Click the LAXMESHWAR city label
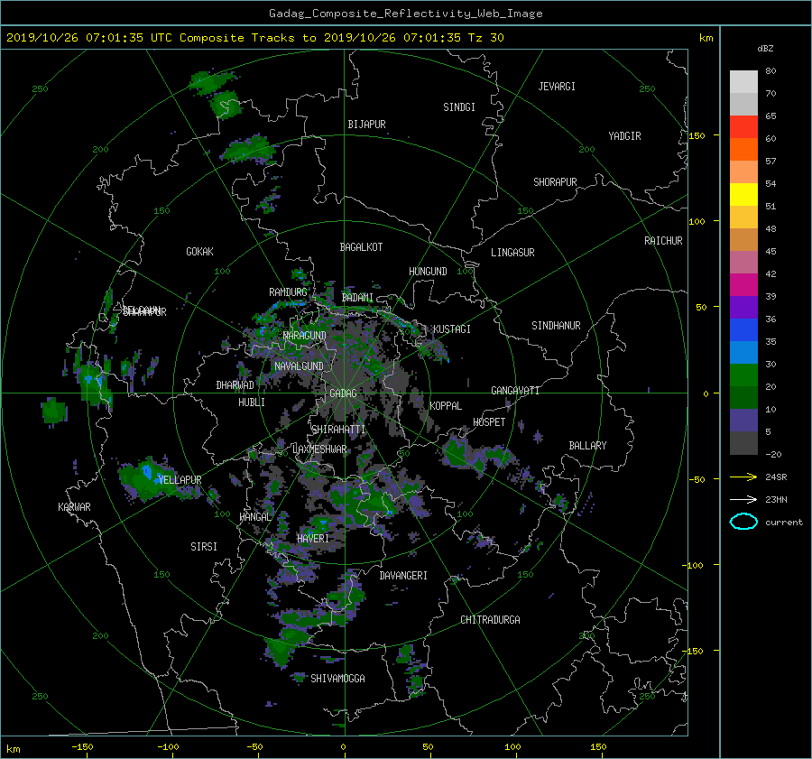This screenshot has width=812, height=759. (319, 449)
